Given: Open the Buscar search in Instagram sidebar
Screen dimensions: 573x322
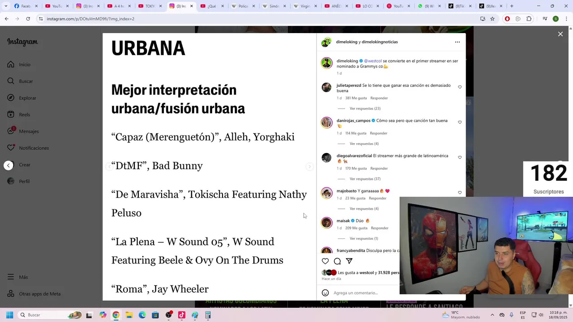Looking at the screenshot, I should pyautogui.click(x=20, y=81).
